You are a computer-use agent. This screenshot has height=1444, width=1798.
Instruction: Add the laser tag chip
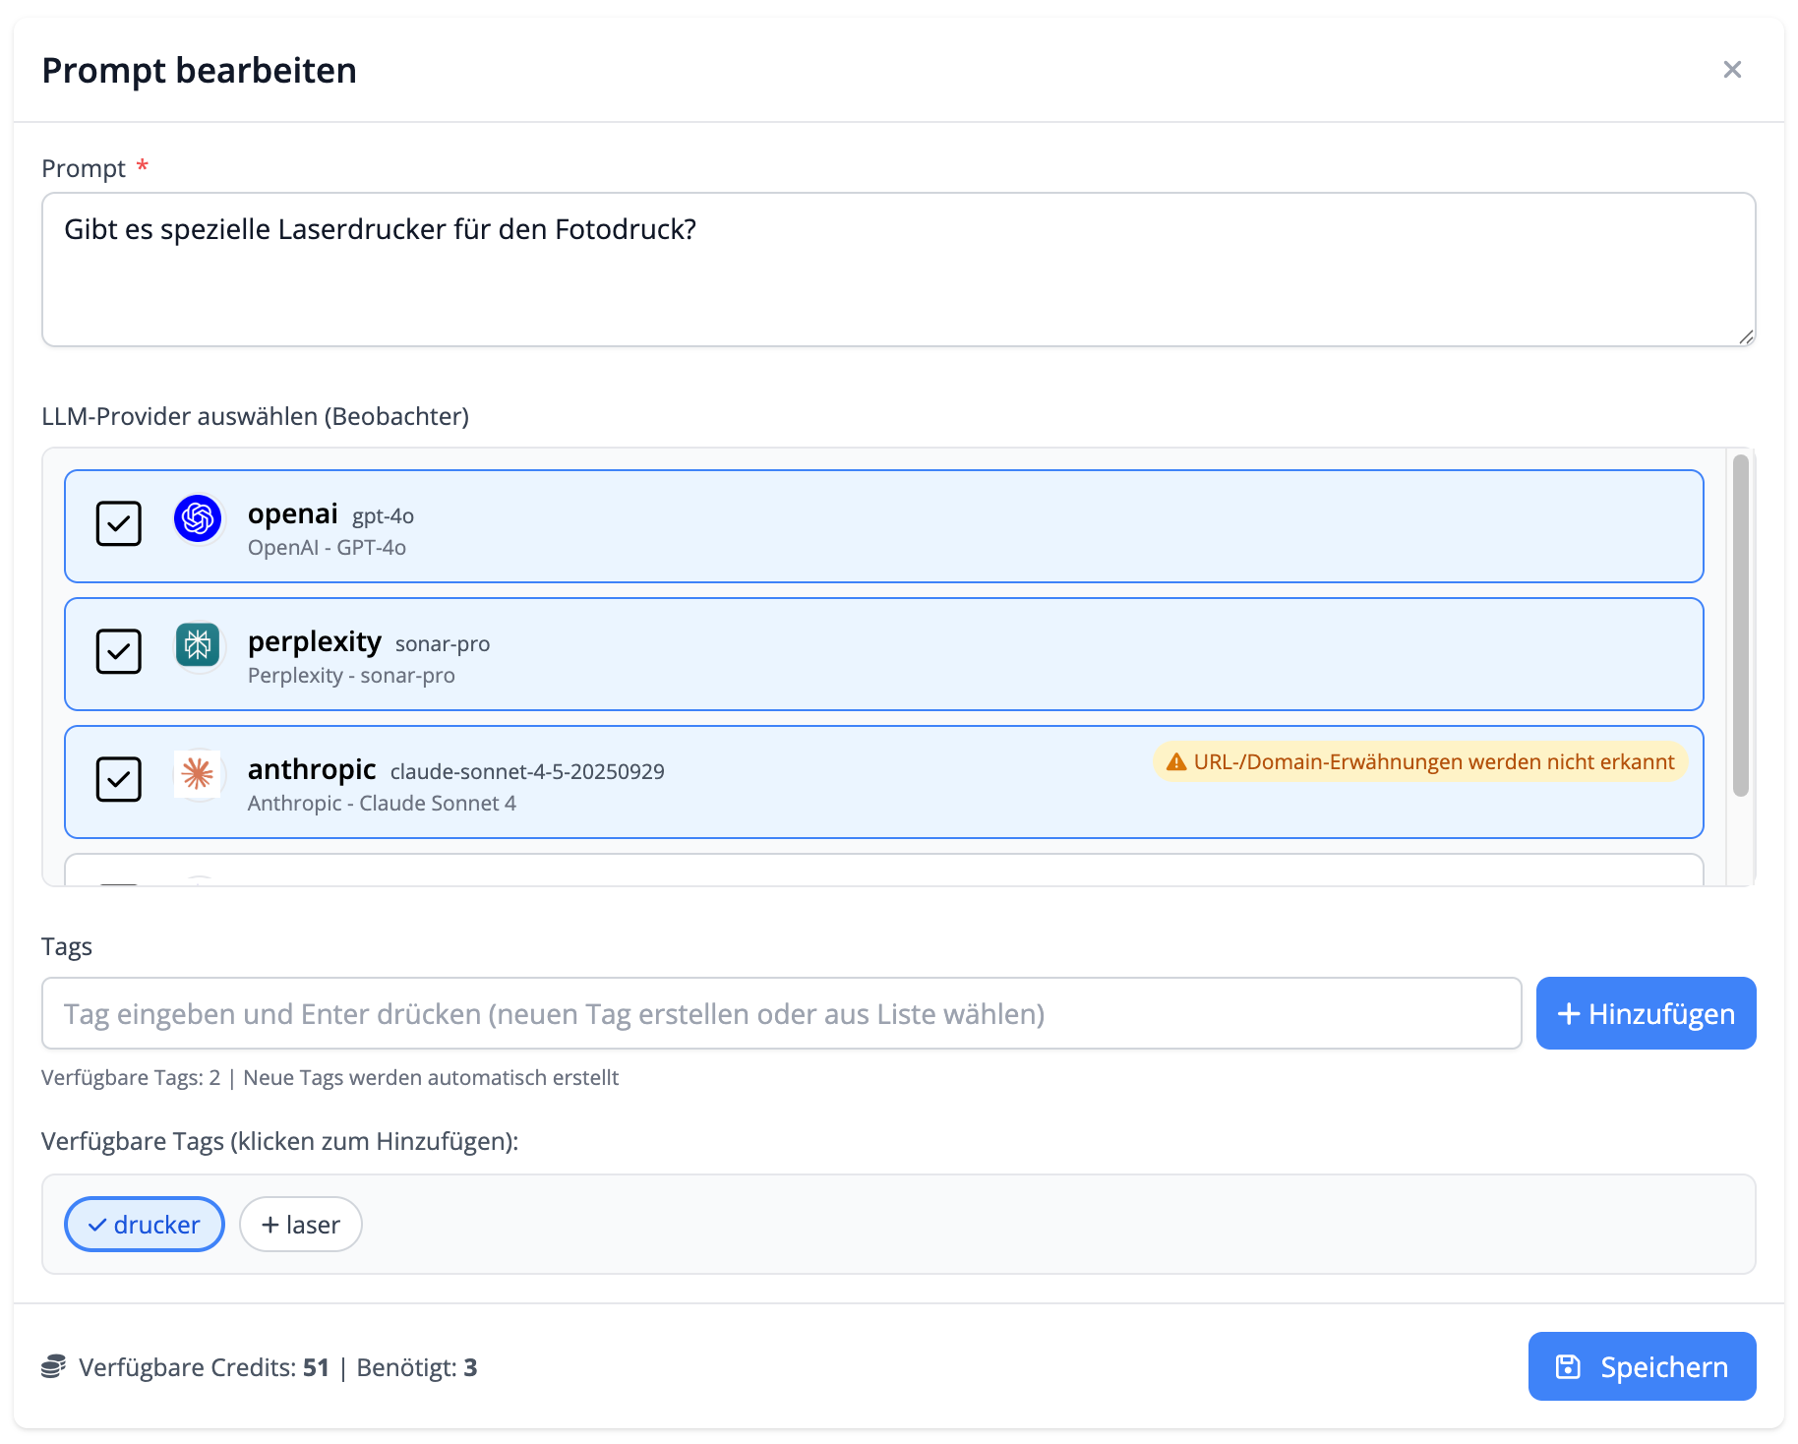coord(301,1225)
